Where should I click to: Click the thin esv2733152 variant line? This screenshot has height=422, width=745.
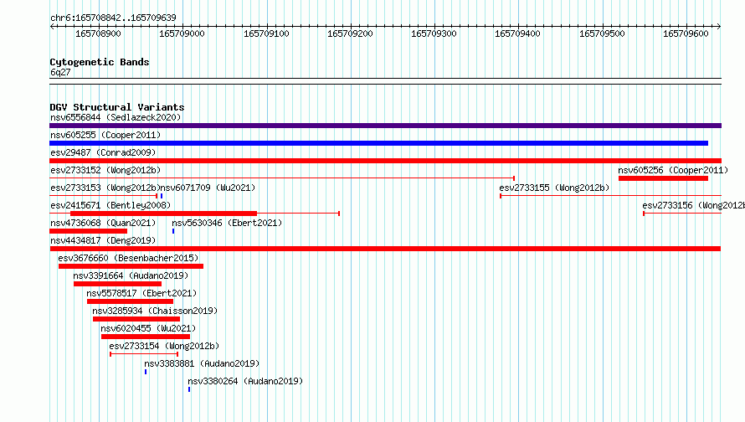[x=282, y=178]
